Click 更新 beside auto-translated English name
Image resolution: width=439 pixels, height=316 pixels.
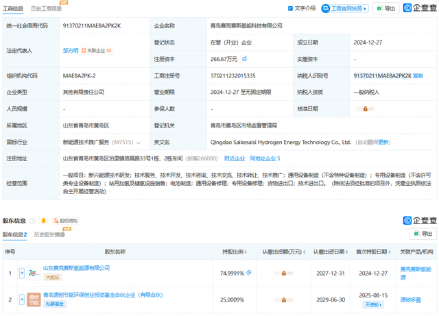coord(383,143)
